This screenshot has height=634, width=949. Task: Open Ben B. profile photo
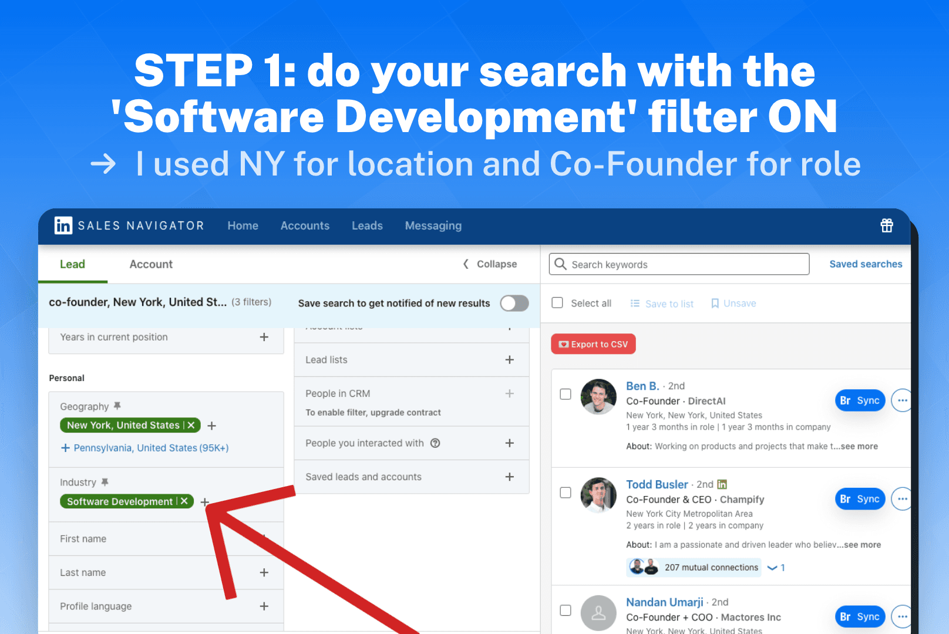coord(598,397)
